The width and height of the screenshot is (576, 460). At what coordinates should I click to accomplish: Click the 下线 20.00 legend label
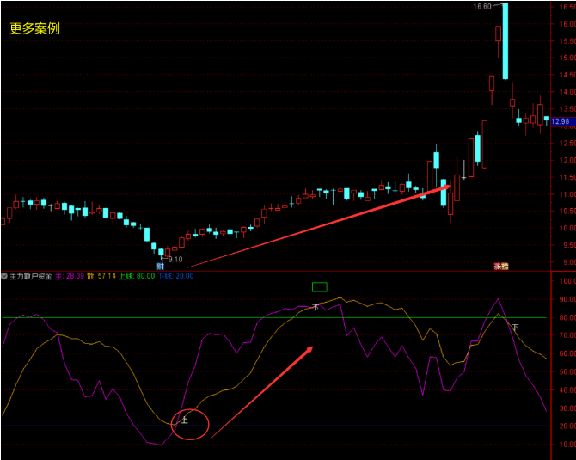175,276
